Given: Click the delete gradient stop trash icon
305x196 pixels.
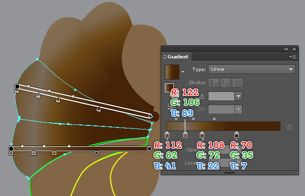Looking at the screenshot, I should pyautogui.click(x=289, y=127).
